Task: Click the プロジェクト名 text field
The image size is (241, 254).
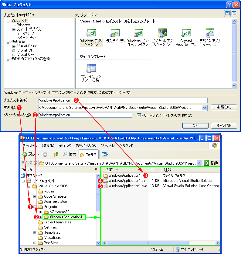Action: click(x=123, y=100)
